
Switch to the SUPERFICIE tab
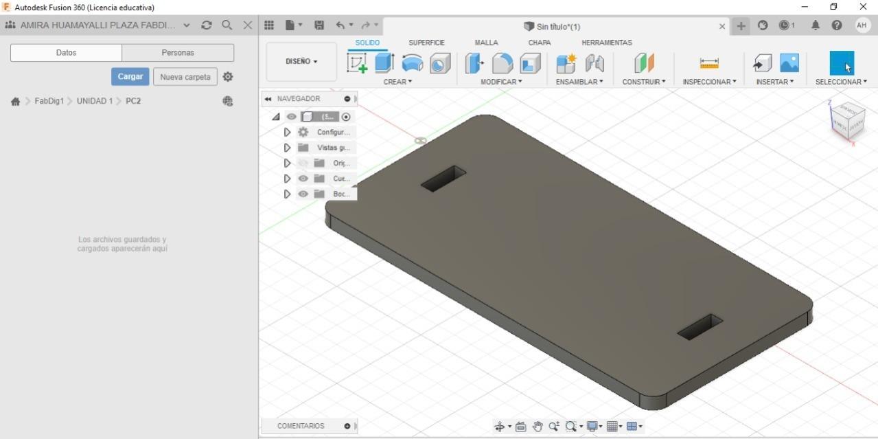[x=426, y=43]
